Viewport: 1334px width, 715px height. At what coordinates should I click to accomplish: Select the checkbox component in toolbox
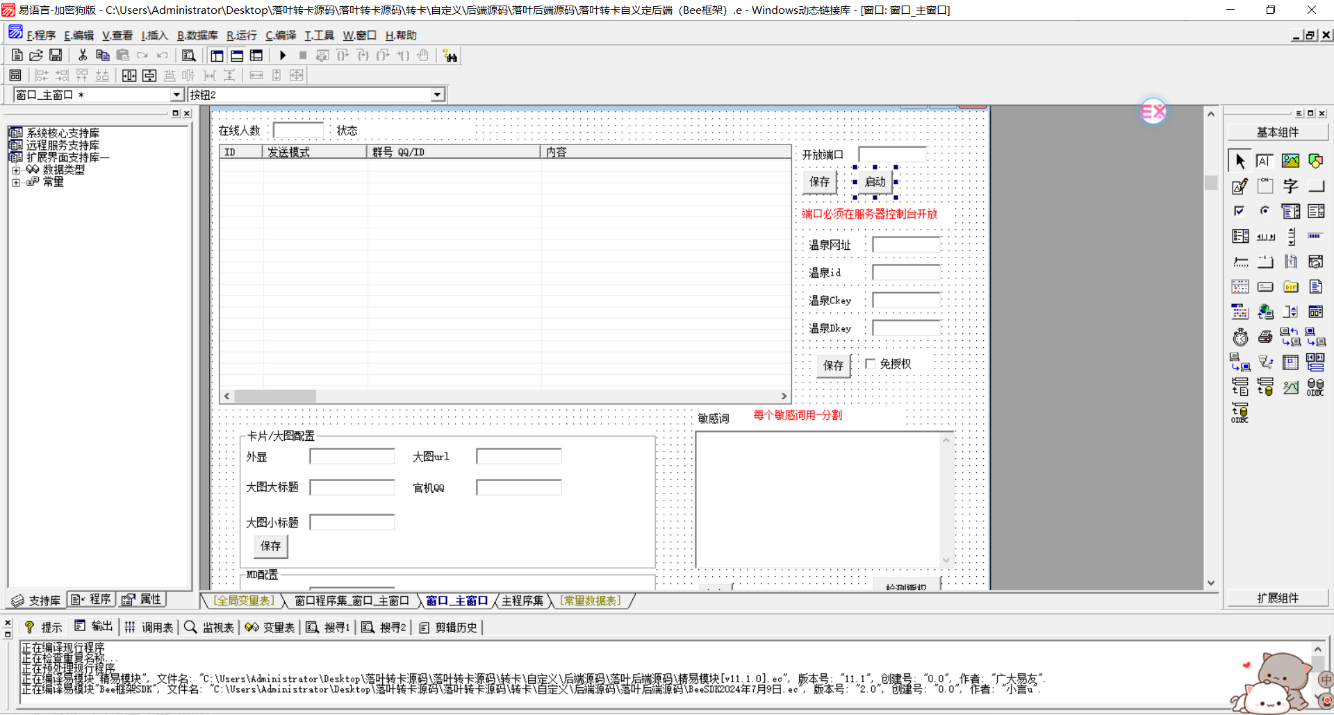pyautogui.click(x=1240, y=211)
